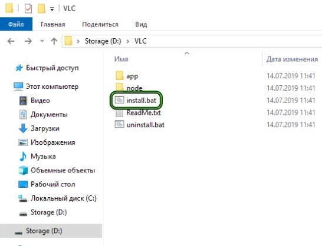Click Storage (D:) in the address bar
The image size is (322, 246).
[x=103, y=41]
